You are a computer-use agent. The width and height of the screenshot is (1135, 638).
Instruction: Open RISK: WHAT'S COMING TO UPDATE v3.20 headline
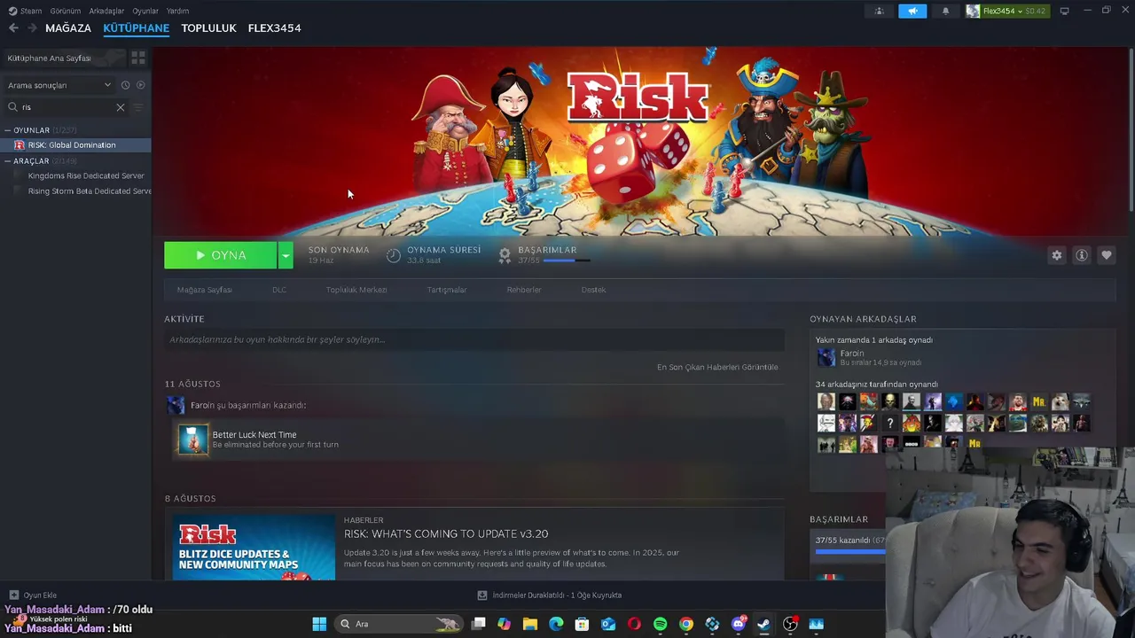coord(446,533)
